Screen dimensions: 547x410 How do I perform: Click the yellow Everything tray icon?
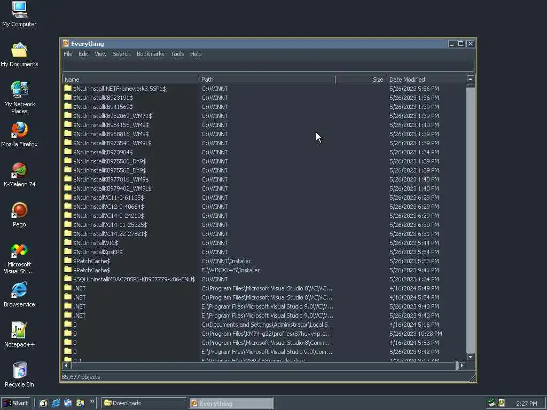click(502, 403)
